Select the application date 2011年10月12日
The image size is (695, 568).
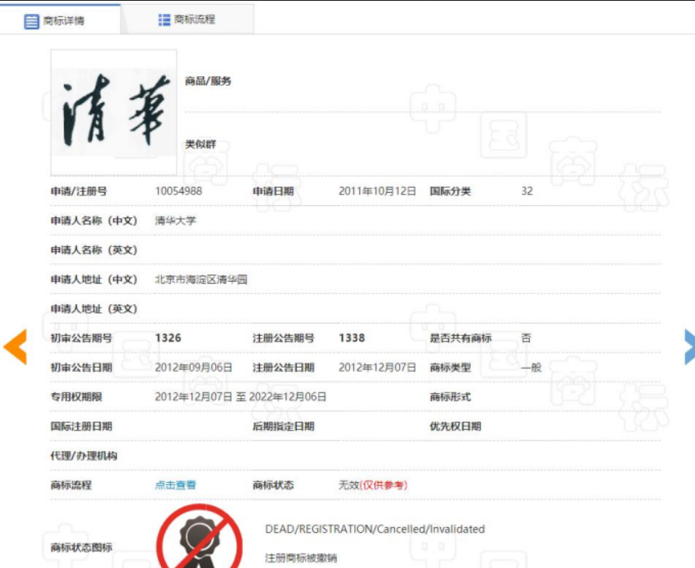pos(377,191)
